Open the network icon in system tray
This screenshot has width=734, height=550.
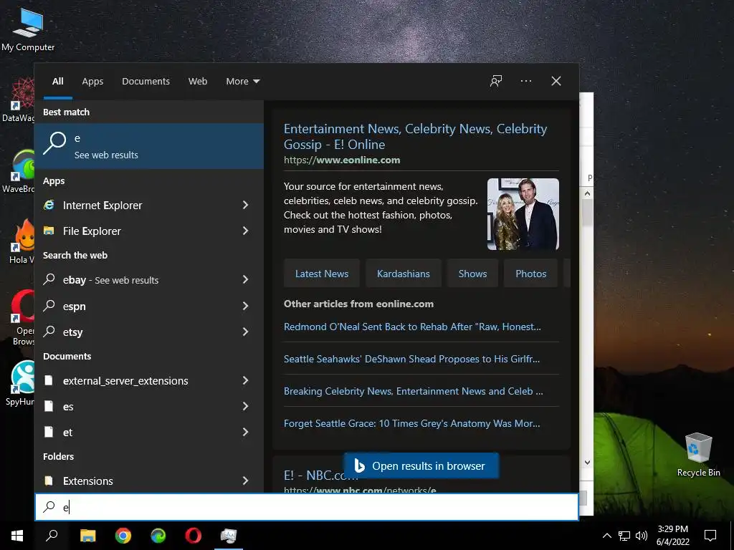[624, 536]
